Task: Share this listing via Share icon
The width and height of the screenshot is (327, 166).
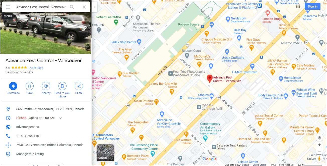Action: (x=79, y=86)
